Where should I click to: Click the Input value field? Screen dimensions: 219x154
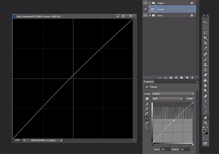(166, 150)
